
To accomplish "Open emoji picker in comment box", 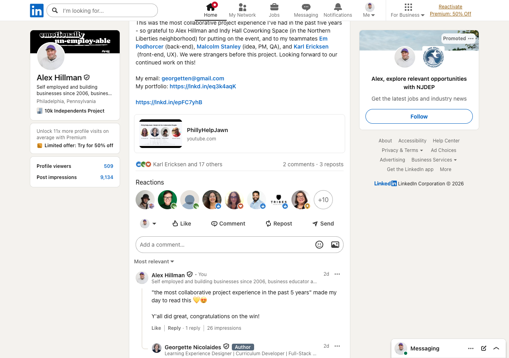I will 319,245.
